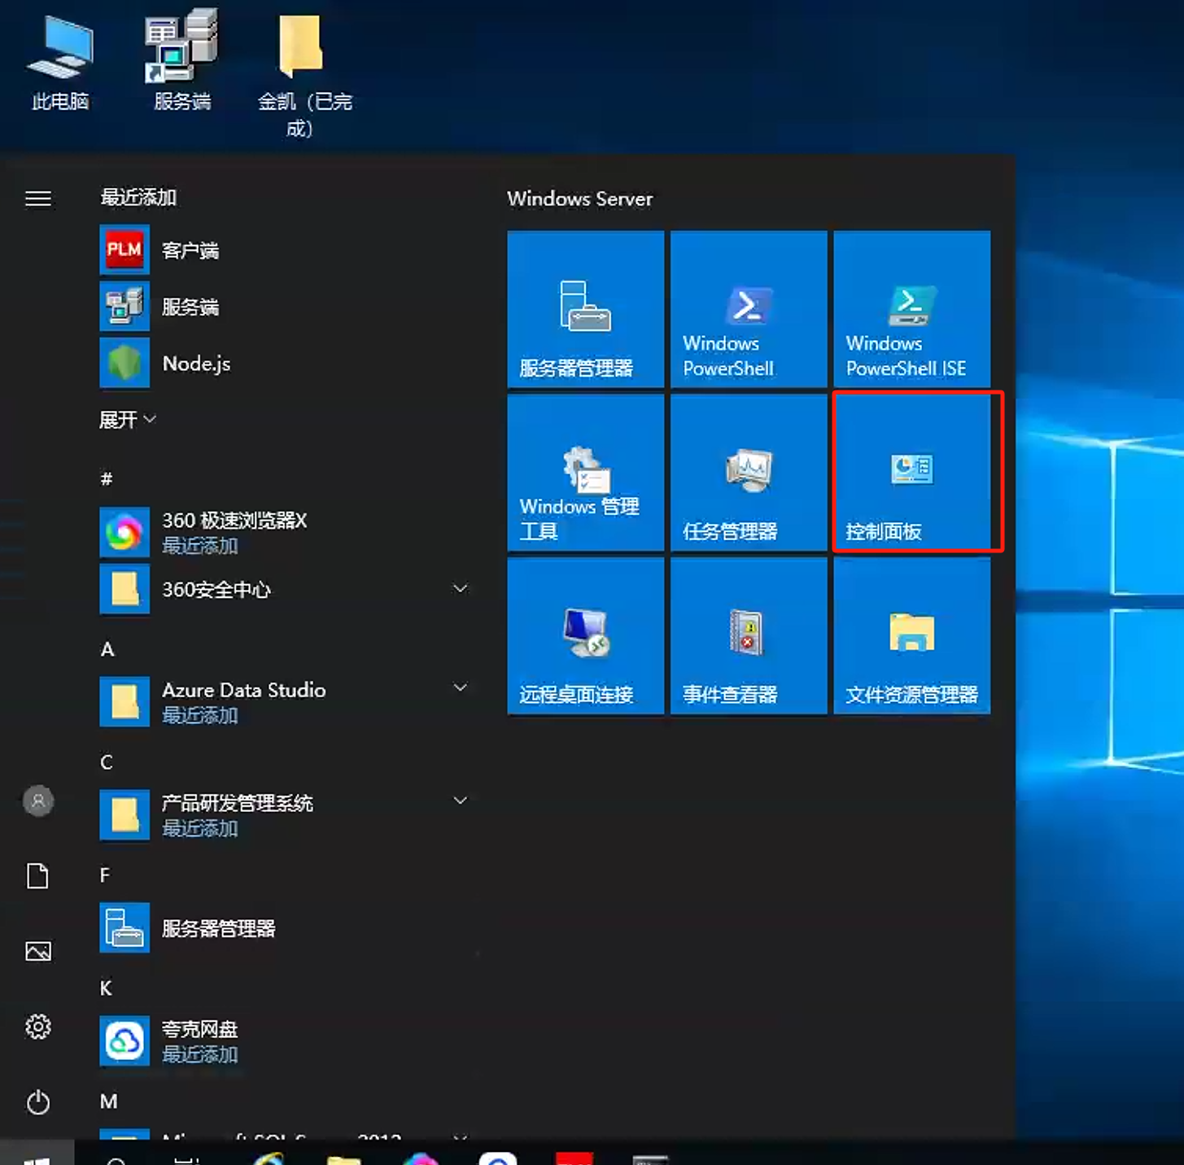This screenshot has height=1165, width=1184.
Task: Open the Power options icon
Action: (38, 1102)
